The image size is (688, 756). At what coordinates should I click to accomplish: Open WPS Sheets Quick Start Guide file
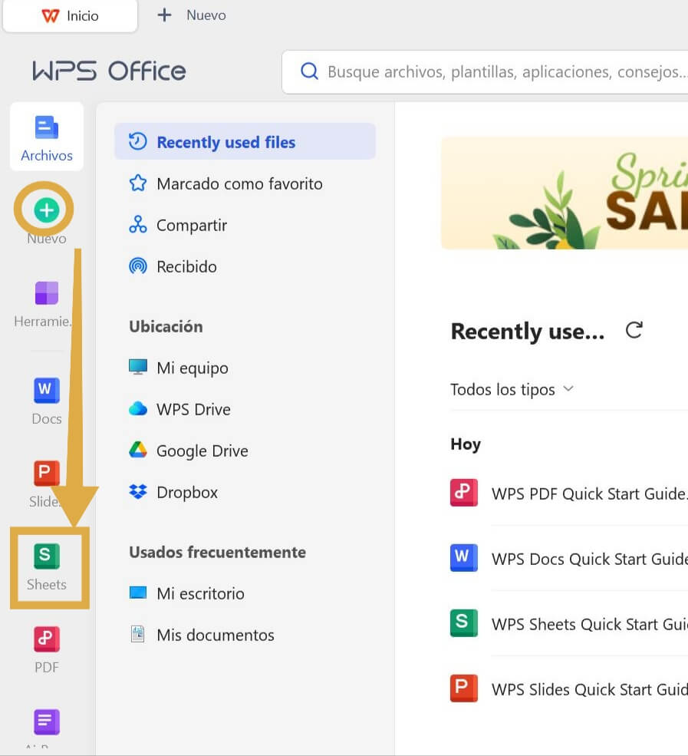[568, 624]
